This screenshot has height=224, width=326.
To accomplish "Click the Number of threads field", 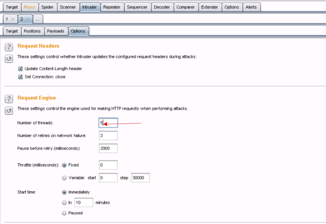I will [x=108, y=123].
